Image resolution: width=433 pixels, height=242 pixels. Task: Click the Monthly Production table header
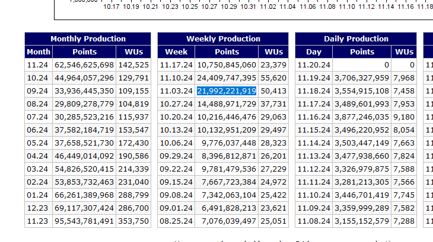[x=88, y=39]
